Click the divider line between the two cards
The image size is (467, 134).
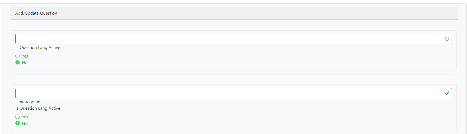click(234, 75)
